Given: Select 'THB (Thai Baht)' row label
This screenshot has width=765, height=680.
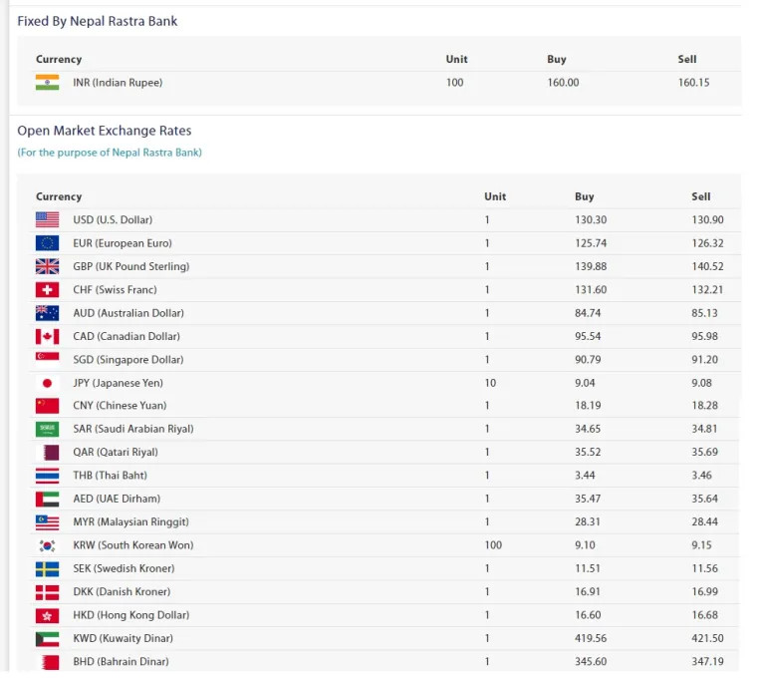Looking at the screenshot, I should [110, 476].
